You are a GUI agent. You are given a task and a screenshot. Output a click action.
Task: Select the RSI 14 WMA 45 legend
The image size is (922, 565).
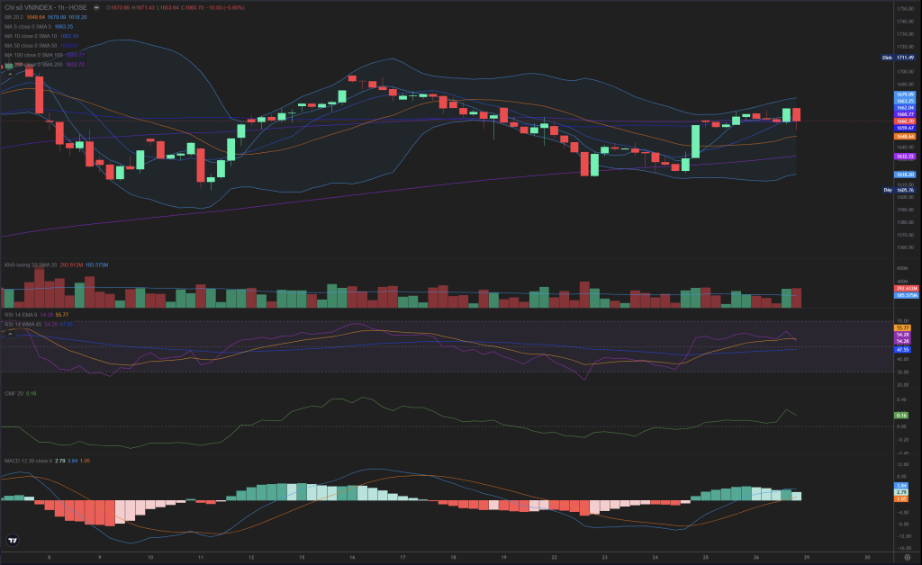click(x=23, y=323)
